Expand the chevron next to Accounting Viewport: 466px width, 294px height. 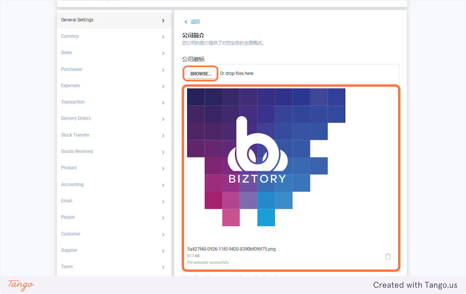tap(163, 185)
